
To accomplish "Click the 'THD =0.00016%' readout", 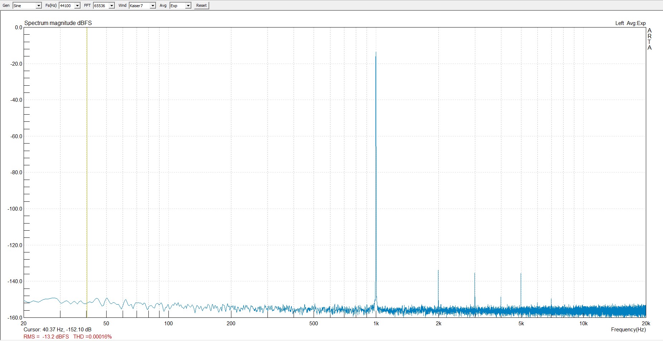I will [93, 337].
